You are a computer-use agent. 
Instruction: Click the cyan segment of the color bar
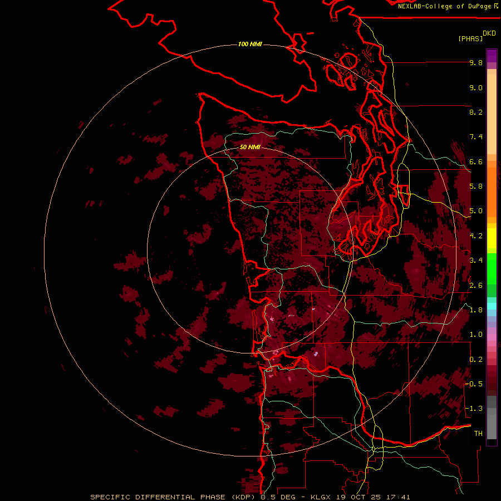tap(492, 306)
